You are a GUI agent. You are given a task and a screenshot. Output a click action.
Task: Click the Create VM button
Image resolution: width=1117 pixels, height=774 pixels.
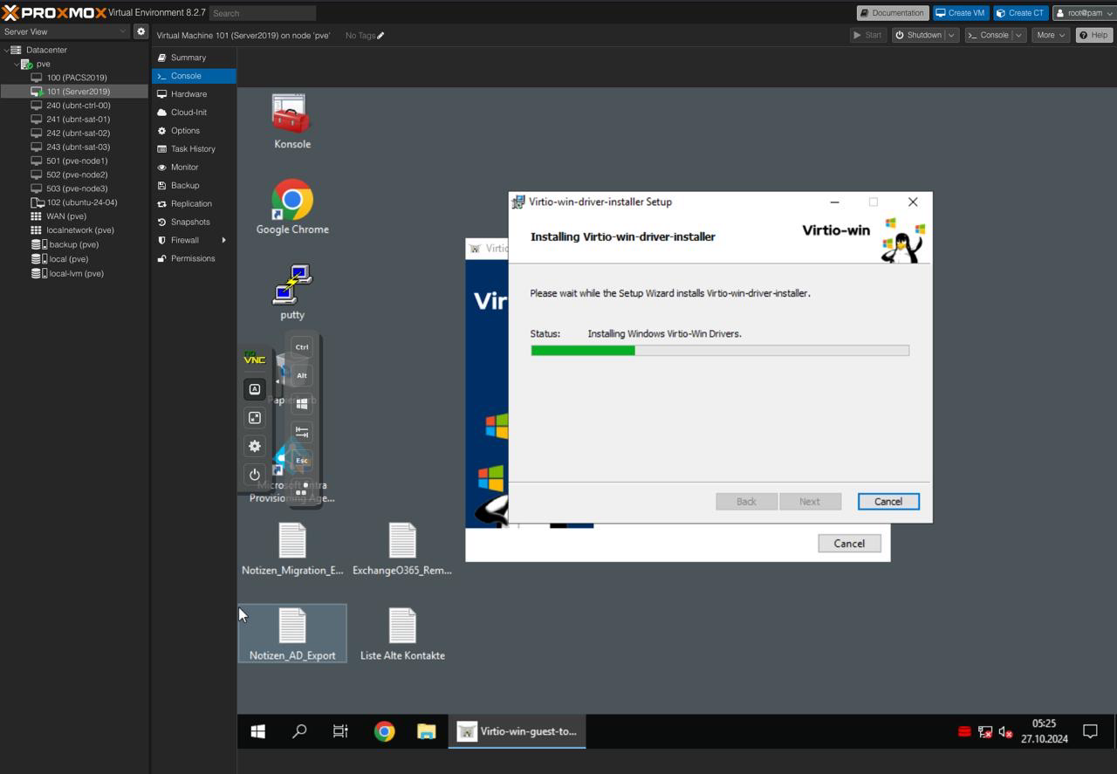(960, 13)
